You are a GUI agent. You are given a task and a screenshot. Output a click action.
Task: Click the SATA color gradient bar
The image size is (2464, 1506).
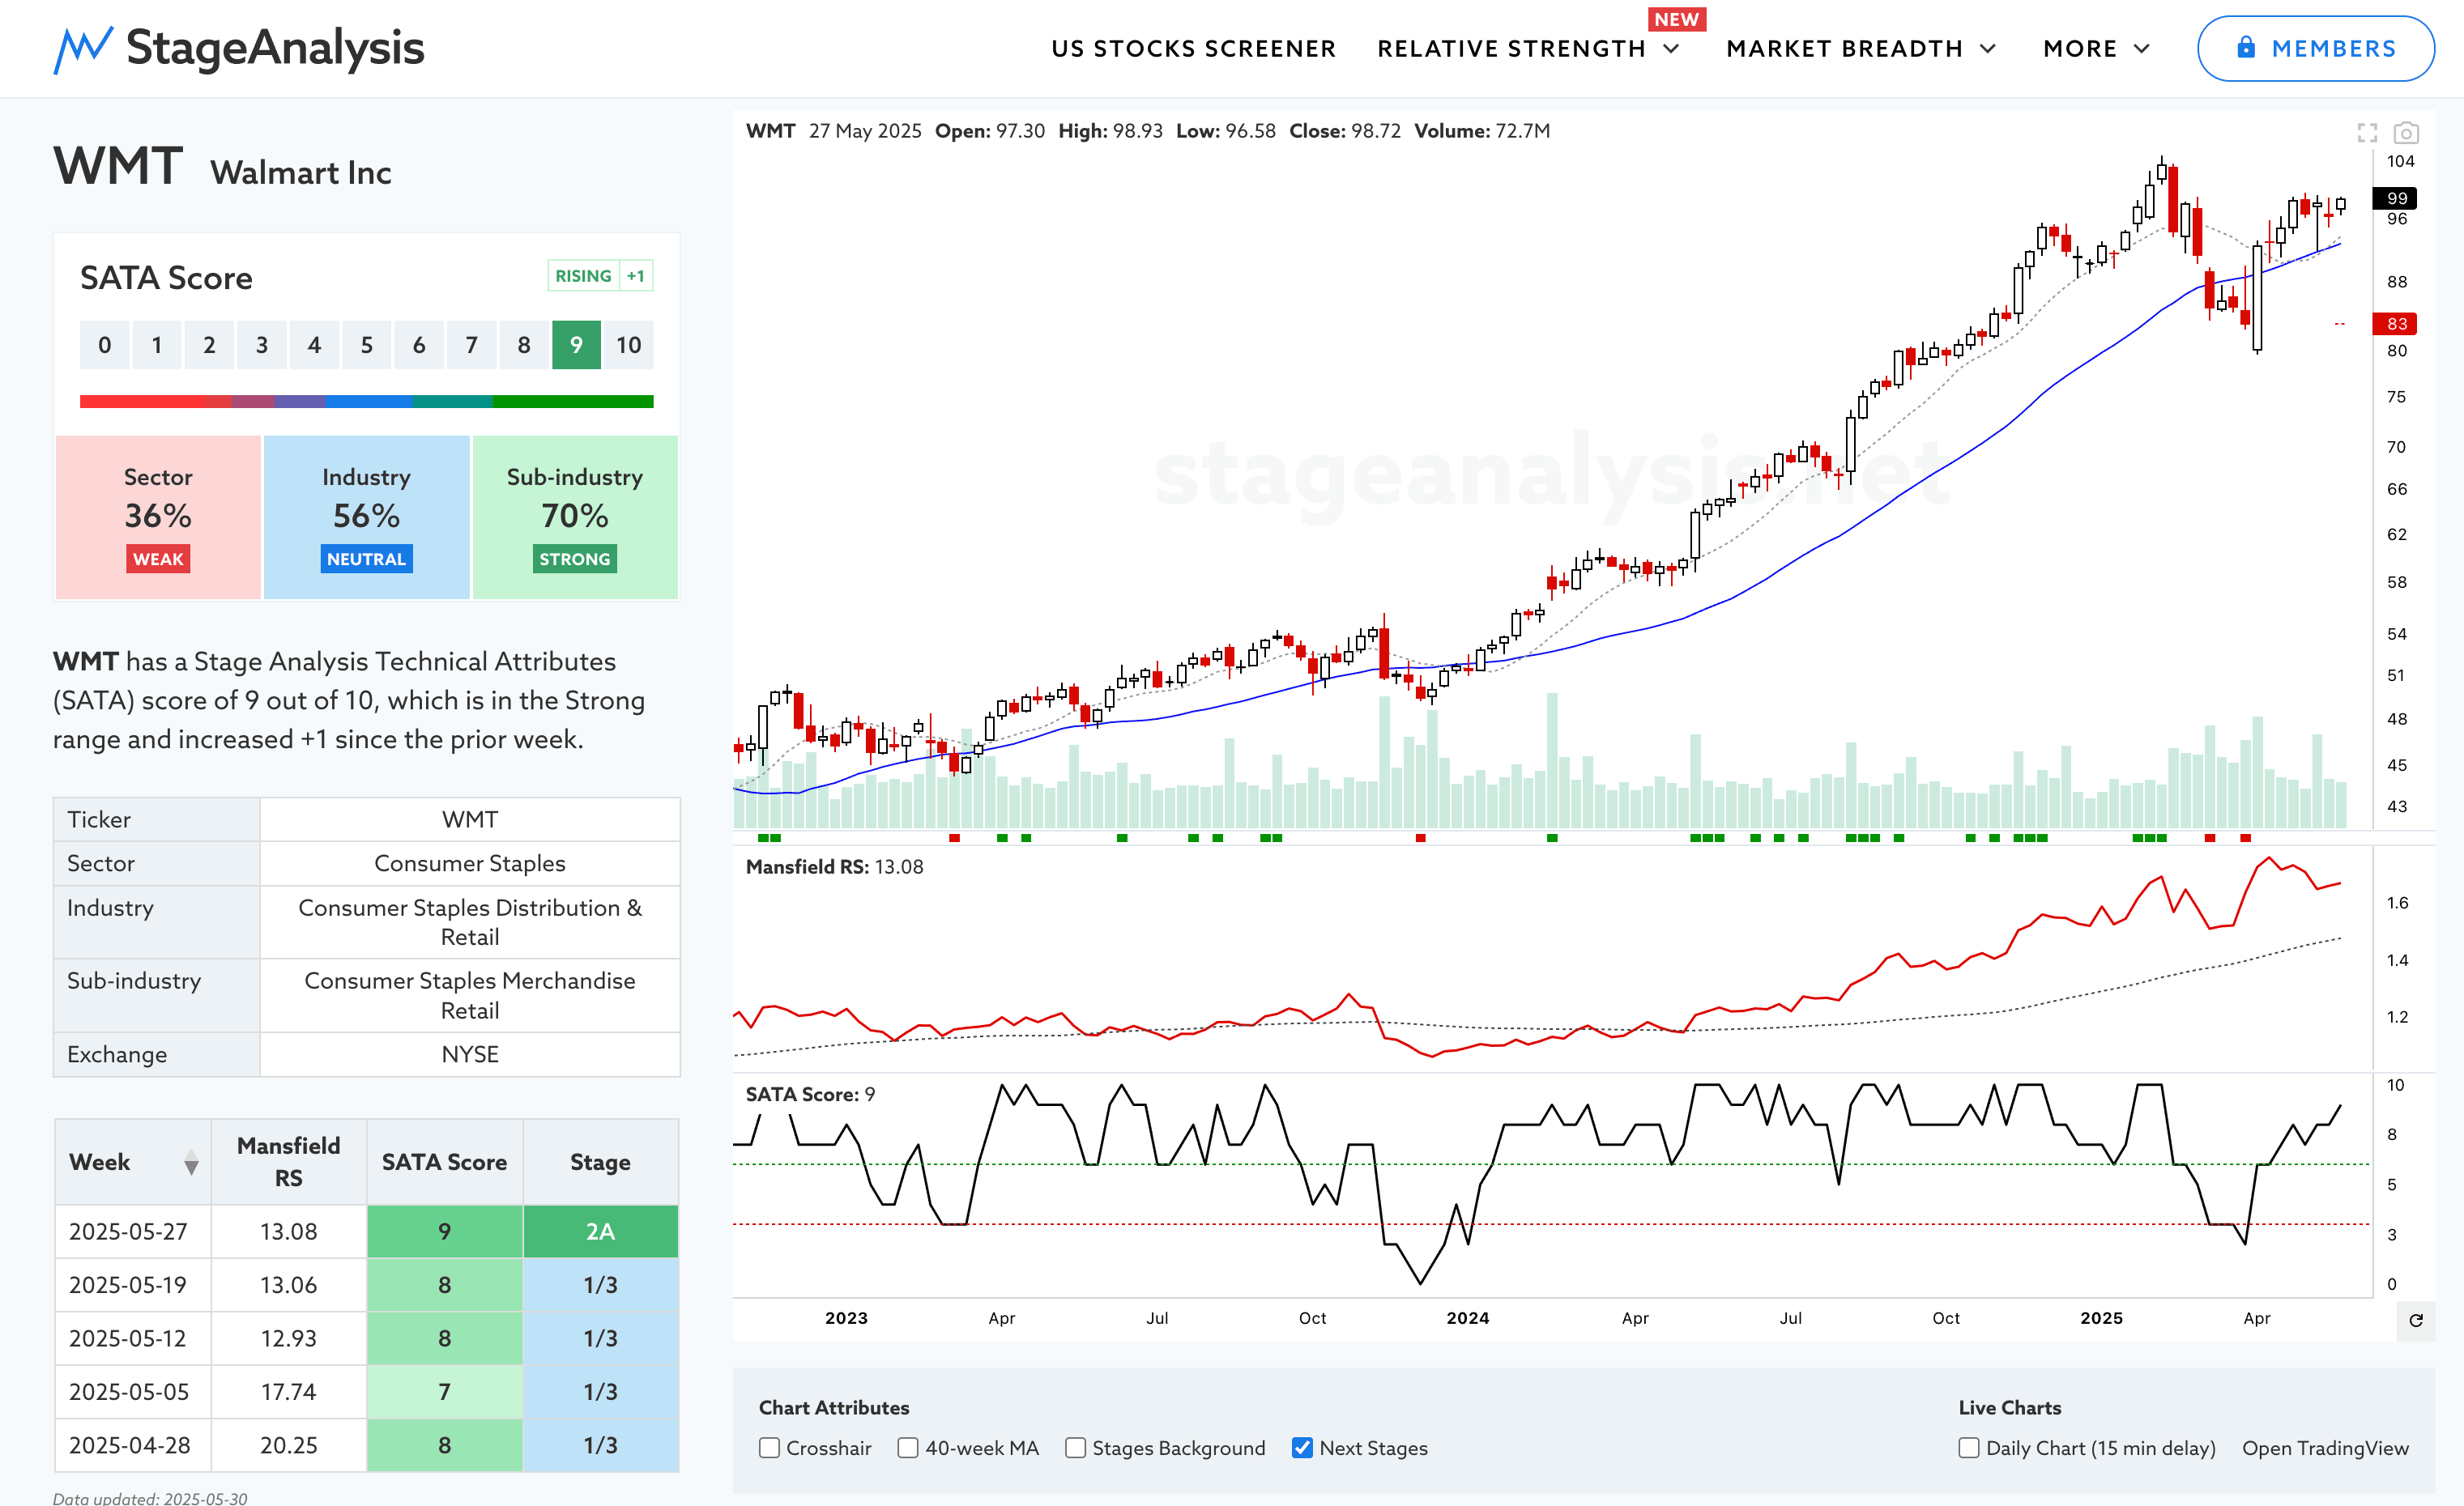366,401
